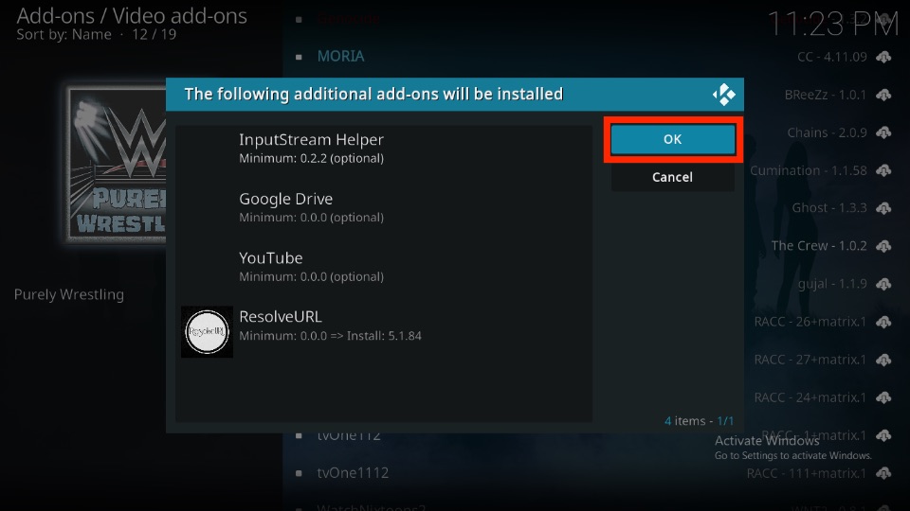Click the Purely Wrestling artwork thumbnail
The image size is (910, 511).
(x=116, y=165)
